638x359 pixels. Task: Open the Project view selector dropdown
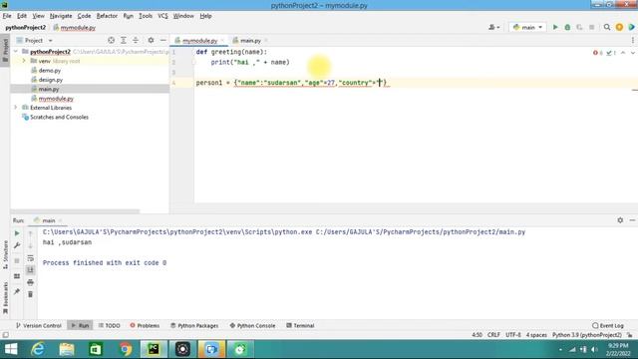[x=35, y=40]
